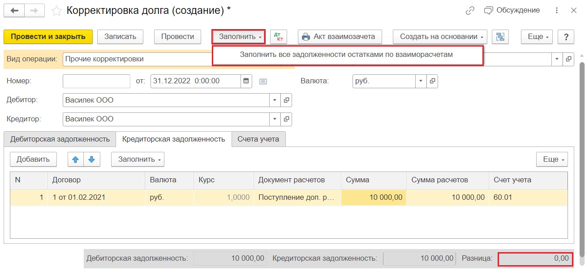Click the link icon in title bar

(x=470, y=10)
